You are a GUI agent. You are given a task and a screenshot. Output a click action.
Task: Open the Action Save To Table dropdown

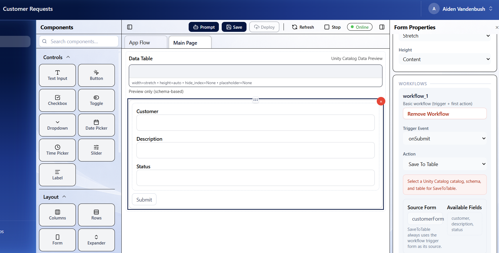[x=445, y=164]
